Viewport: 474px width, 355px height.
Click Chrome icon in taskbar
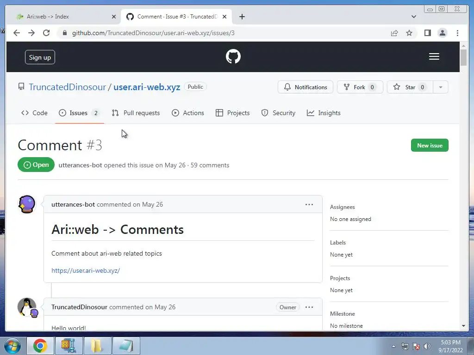pos(40,346)
